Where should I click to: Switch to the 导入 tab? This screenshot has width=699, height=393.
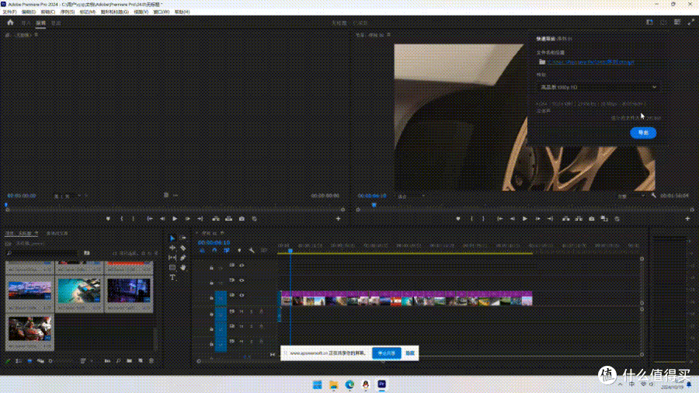[x=26, y=23]
